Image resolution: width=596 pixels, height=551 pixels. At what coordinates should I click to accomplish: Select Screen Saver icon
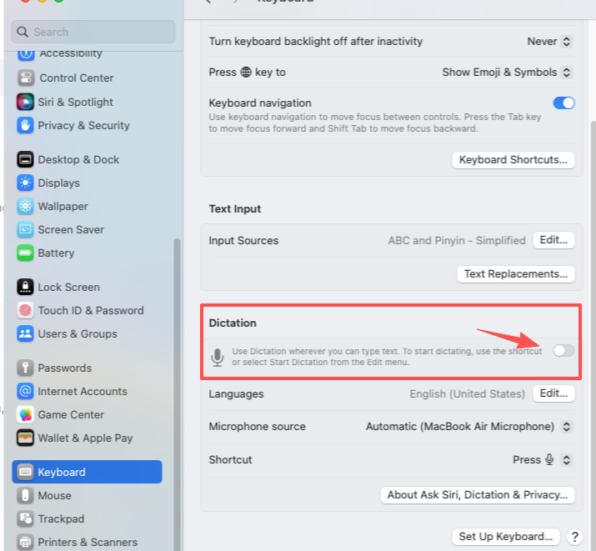[x=25, y=229]
